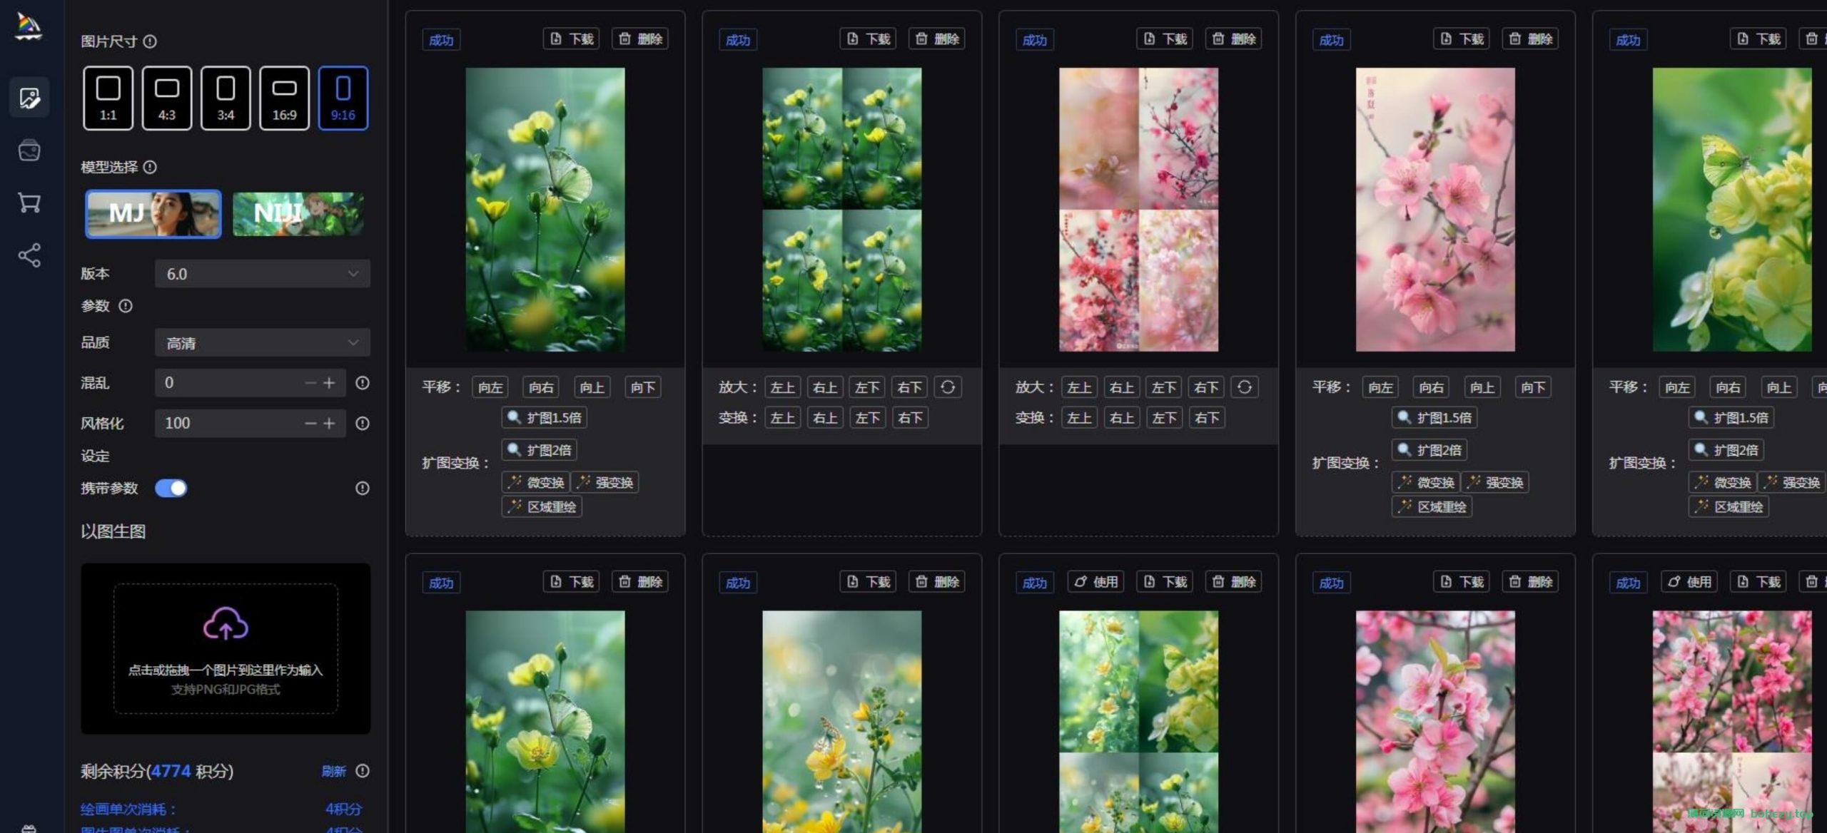Choose the MJ model
Image resolution: width=1827 pixels, height=833 pixels.
pos(153,214)
